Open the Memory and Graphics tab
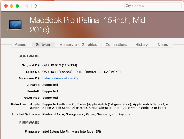Viewport: 184px width, 139px height. pyautogui.click(x=78, y=45)
